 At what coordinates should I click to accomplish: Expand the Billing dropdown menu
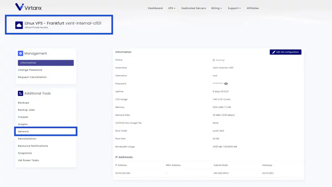(217, 8)
